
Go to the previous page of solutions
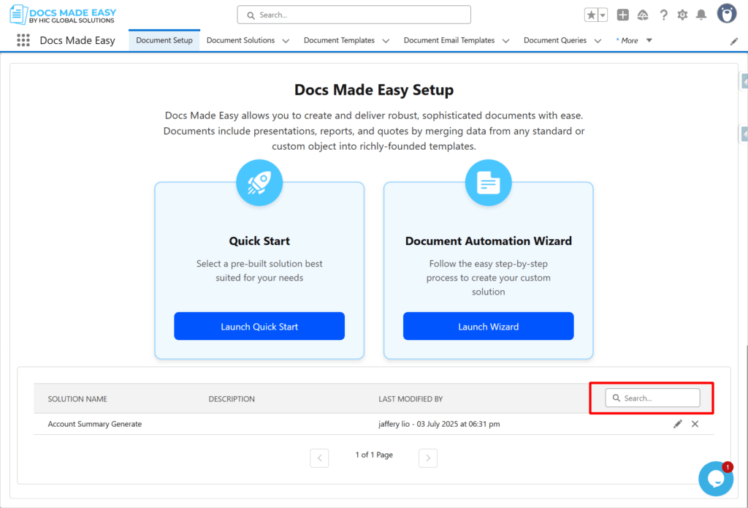320,458
